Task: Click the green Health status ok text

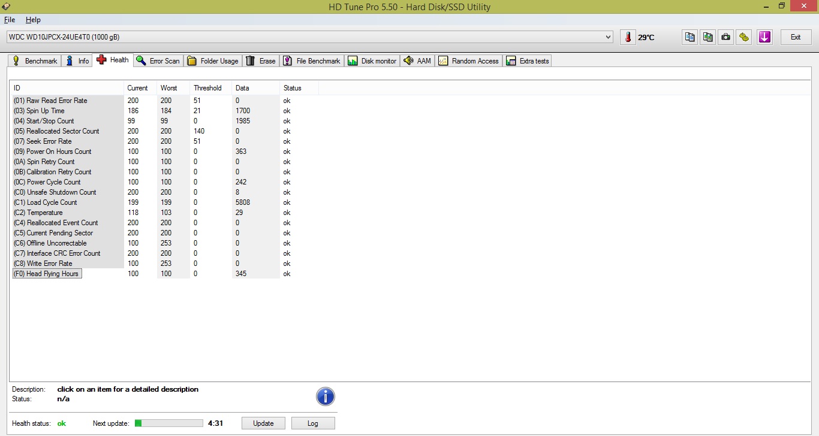Action: click(x=62, y=423)
